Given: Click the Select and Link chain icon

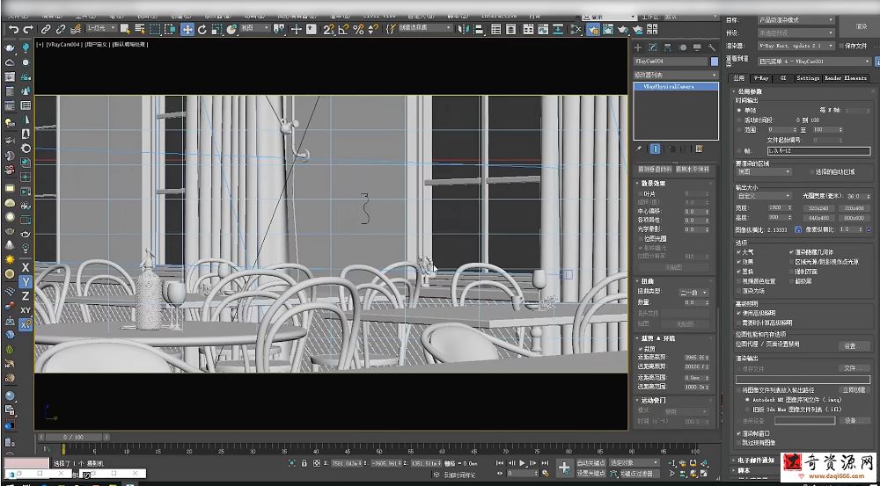Looking at the screenshot, I should (x=46, y=29).
